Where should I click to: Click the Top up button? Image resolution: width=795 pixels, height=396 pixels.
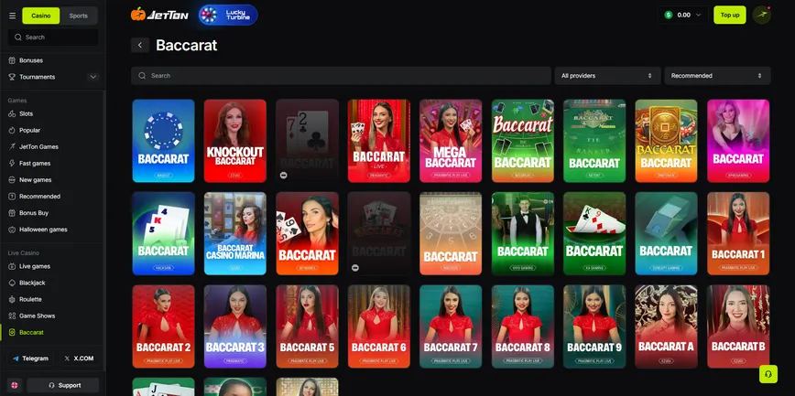(x=730, y=15)
